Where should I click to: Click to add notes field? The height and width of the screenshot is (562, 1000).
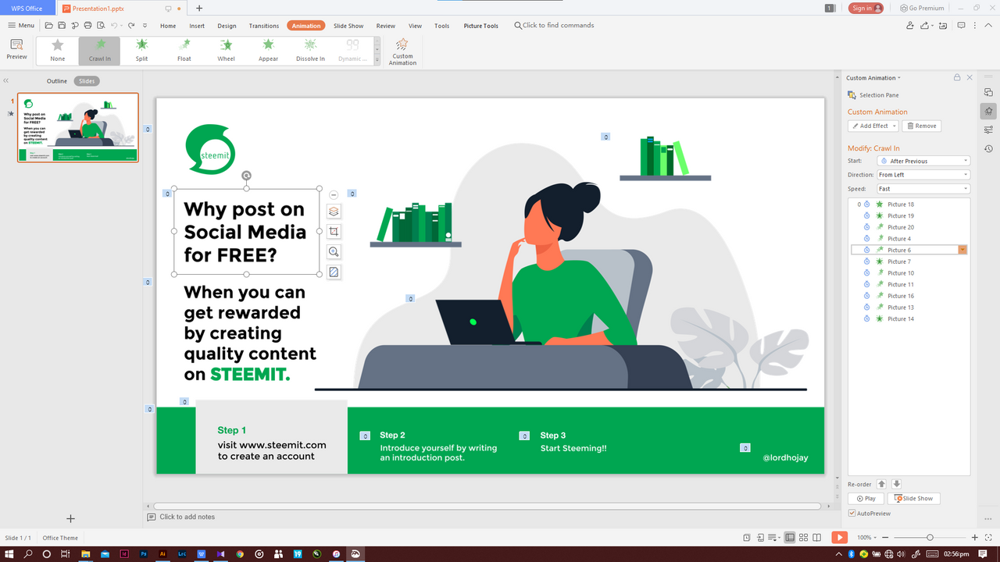(187, 517)
